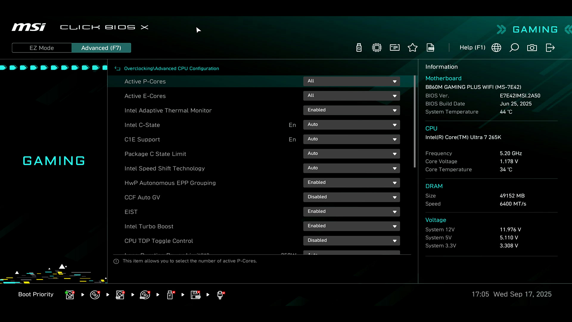Click the Help (F1) button
The height and width of the screenshot is (322, 572).
point(472,48)
